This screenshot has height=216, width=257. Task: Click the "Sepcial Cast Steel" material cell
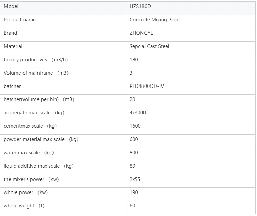tap(149, 46)
